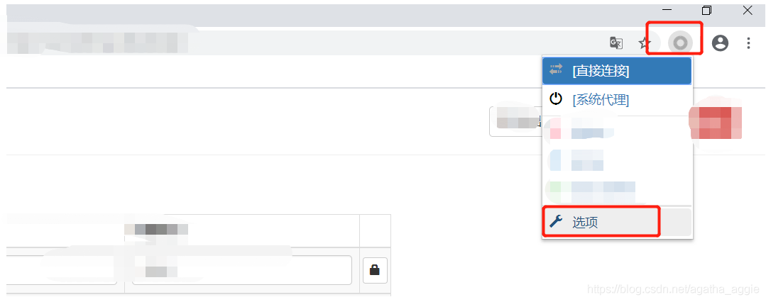
Task: Click the Google Translate icon in address bar
Action: pyautogui.click(x=616, y=43)
